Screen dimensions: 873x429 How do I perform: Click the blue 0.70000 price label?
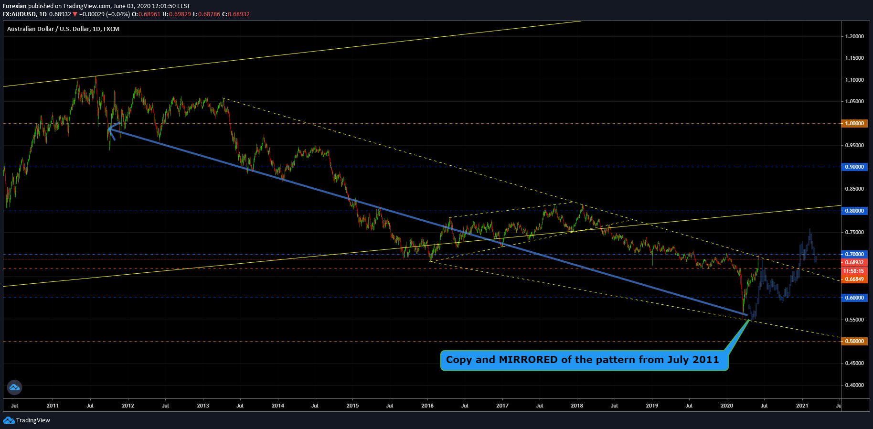[854, 254]
